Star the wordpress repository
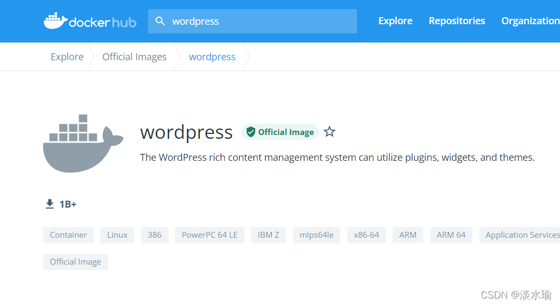Image resolution: width=560 pixels, height=305 pixels. click(330, 132)
